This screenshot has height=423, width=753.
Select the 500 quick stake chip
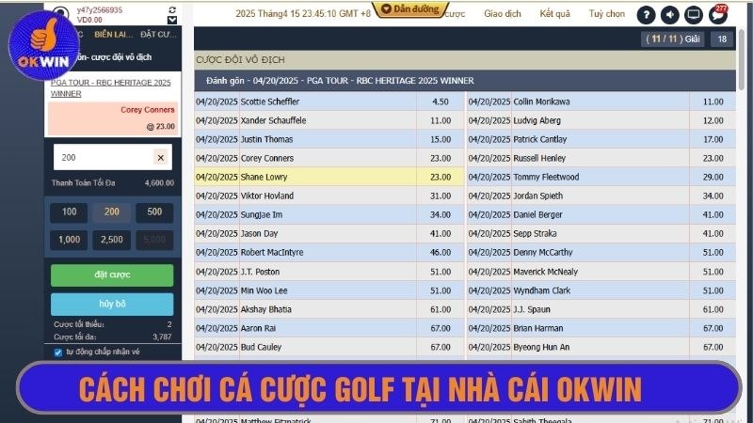154,212
